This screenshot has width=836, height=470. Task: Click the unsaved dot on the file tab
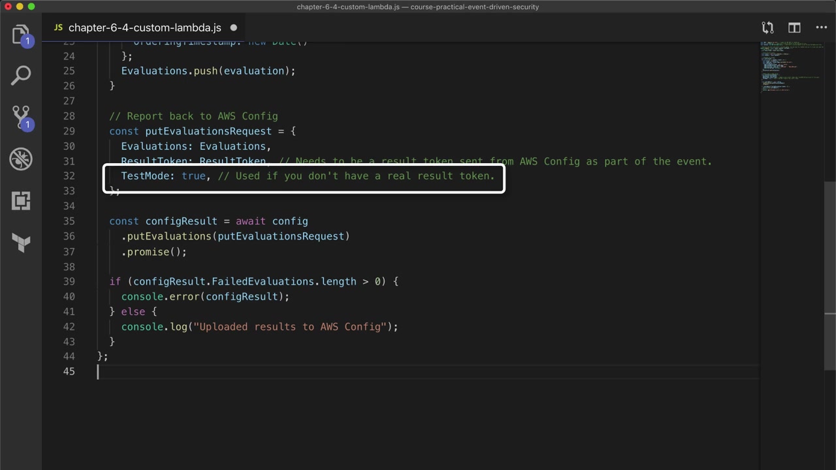pos(233,27)
